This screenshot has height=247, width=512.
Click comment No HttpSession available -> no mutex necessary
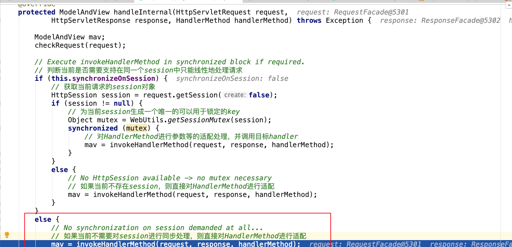tap(170, 178)
